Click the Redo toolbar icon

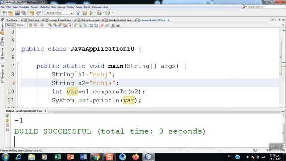38,13
